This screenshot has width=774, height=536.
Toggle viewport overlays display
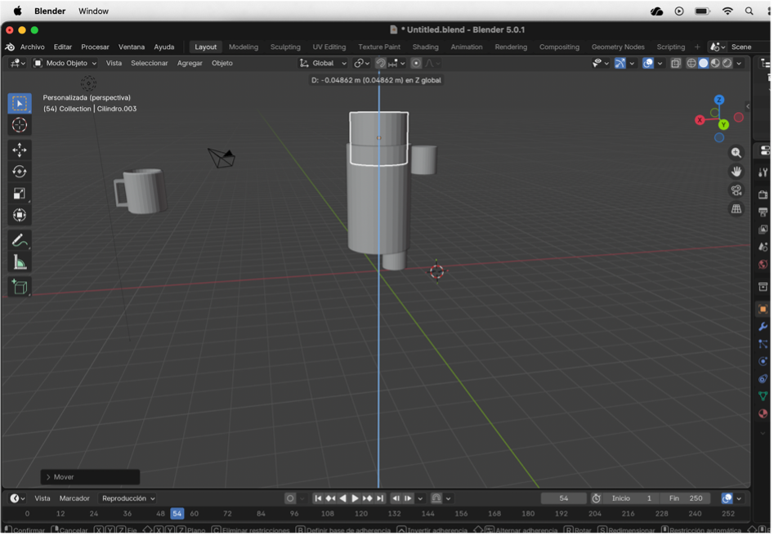coord(648,63)
